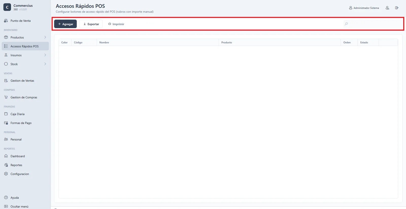Screen dimensions: 406x209
Task: Click the Accesos Rápidos POS list icon
Action: point(6,46)
